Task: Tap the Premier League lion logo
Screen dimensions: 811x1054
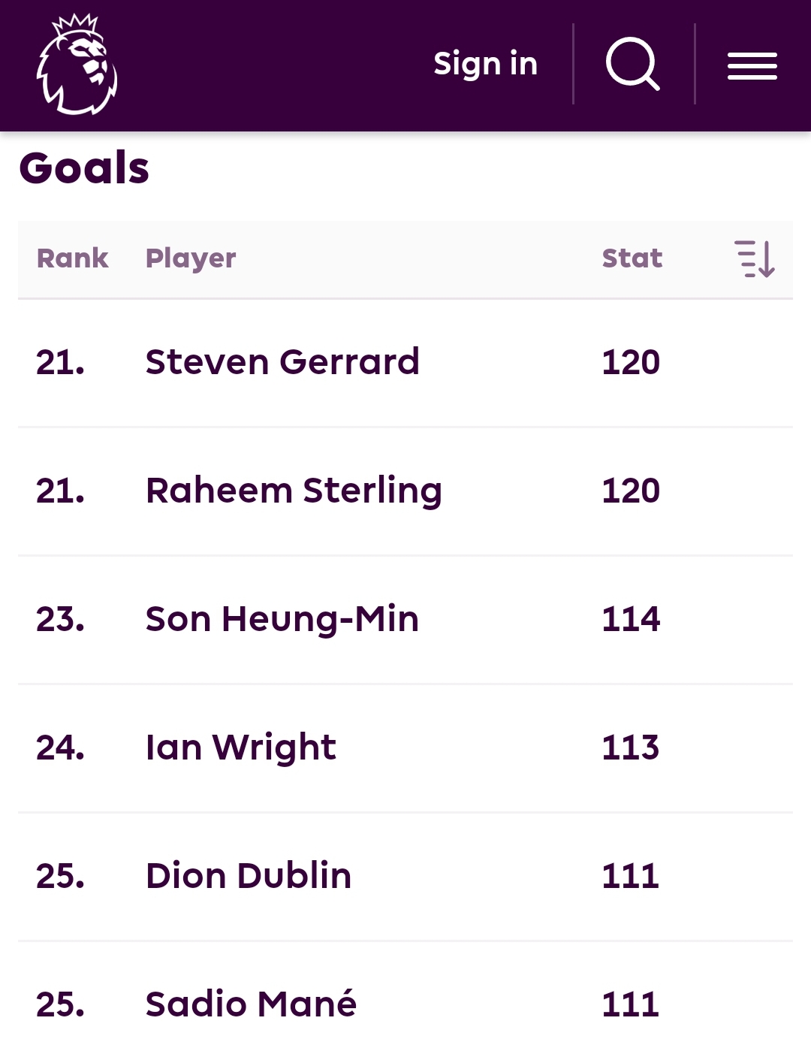Action: tap(77, 65)
